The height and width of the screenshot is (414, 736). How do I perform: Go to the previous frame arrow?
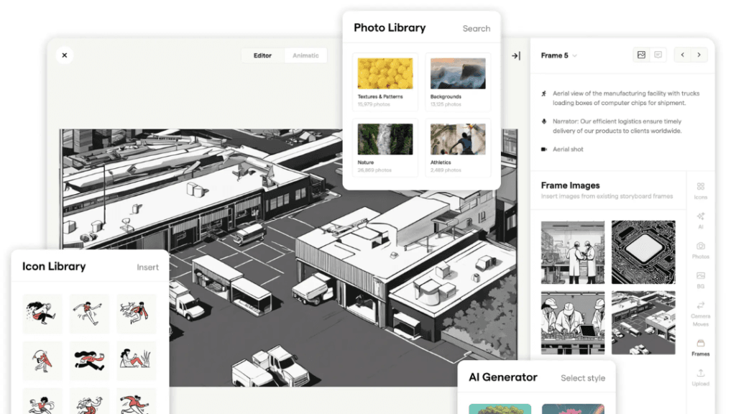pyautogui.click(x=683, y=55)
